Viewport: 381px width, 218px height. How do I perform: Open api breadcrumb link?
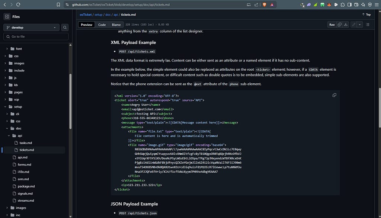click(116, 15)
